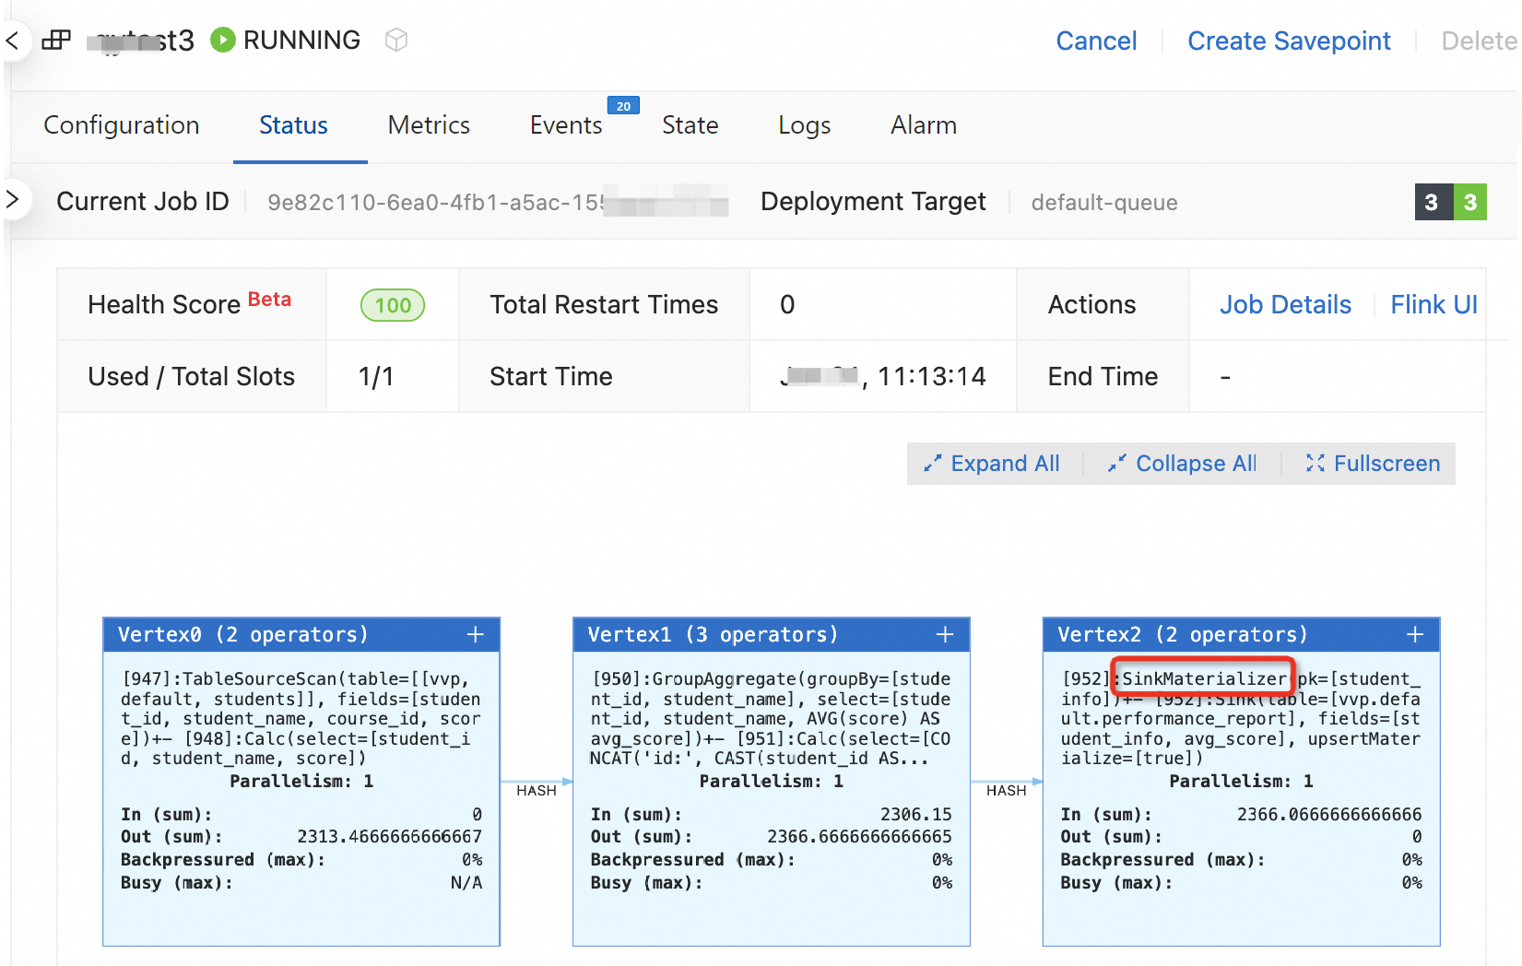Screen dimensions: 1522x966
Task: Click the Vertex2 Backpressured (max) 0% value
Action: 1412,860
